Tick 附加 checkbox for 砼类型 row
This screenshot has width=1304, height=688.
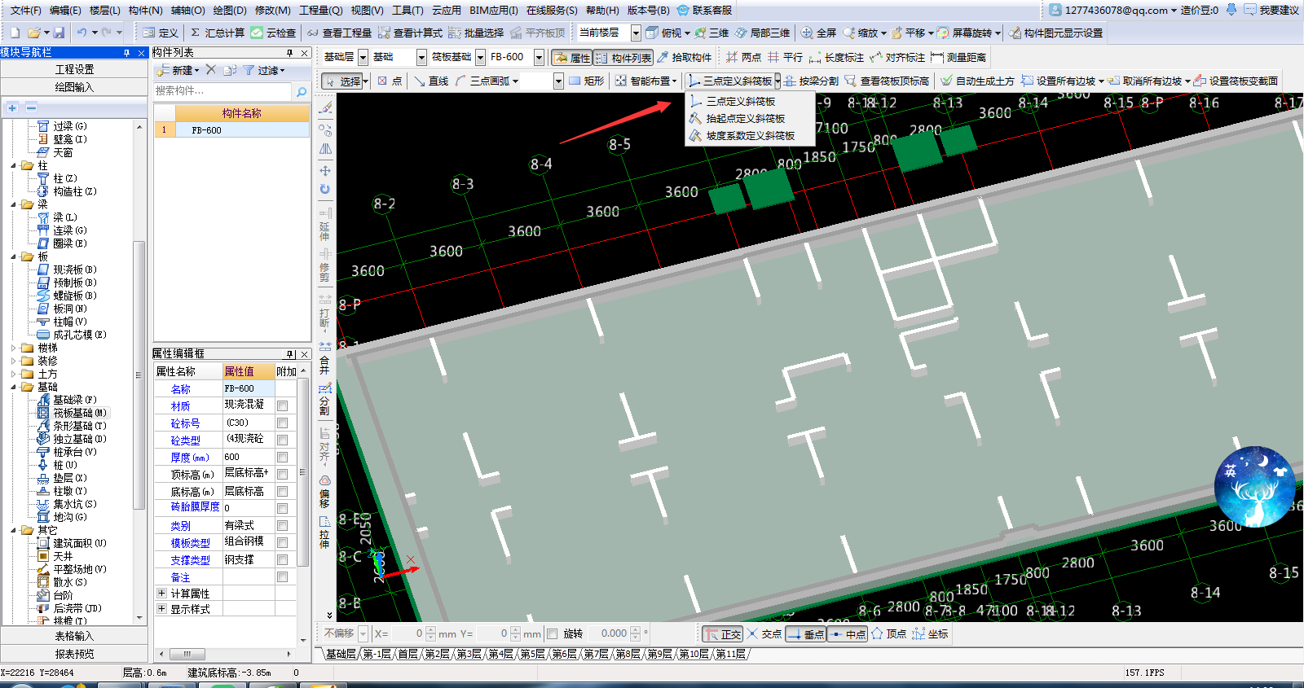coord(282,440)
